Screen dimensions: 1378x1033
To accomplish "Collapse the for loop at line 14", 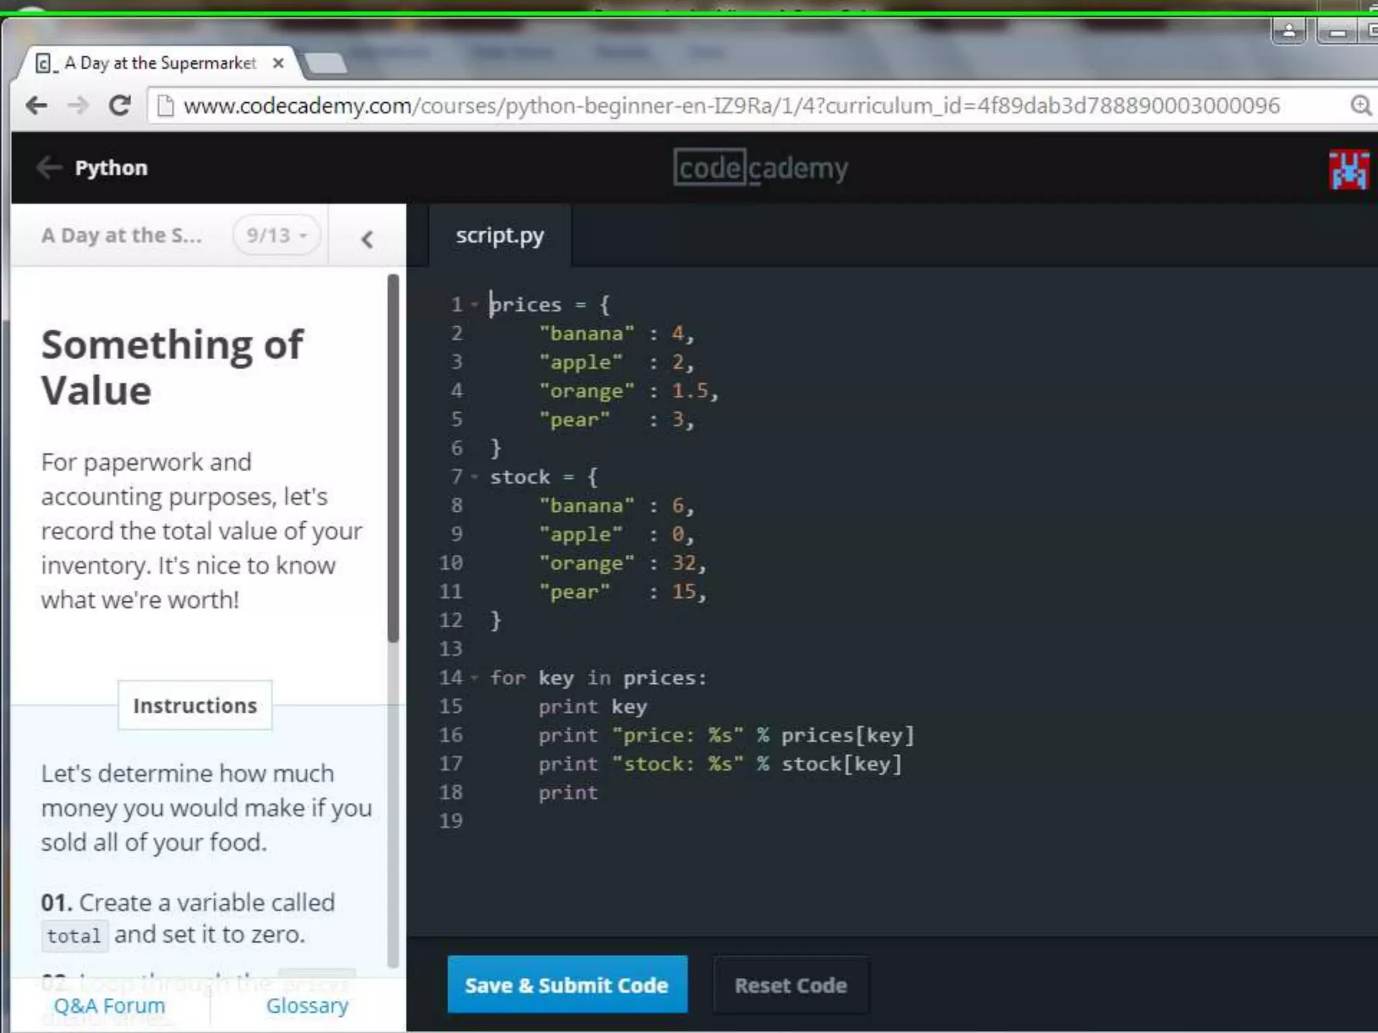I will [x=474, y=677].
